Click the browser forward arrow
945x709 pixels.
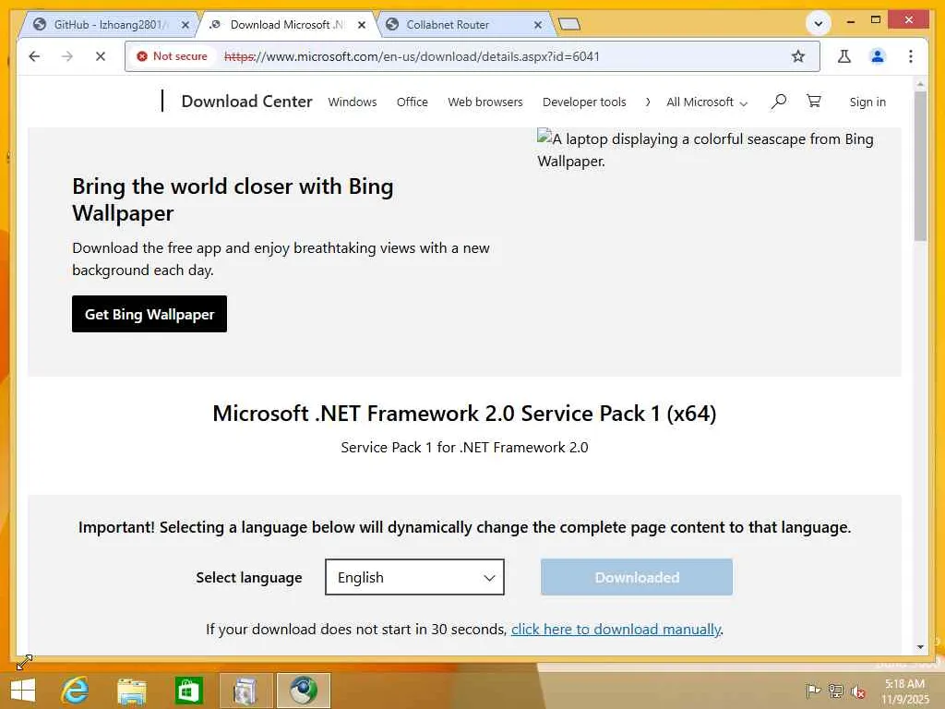[66, 56]
